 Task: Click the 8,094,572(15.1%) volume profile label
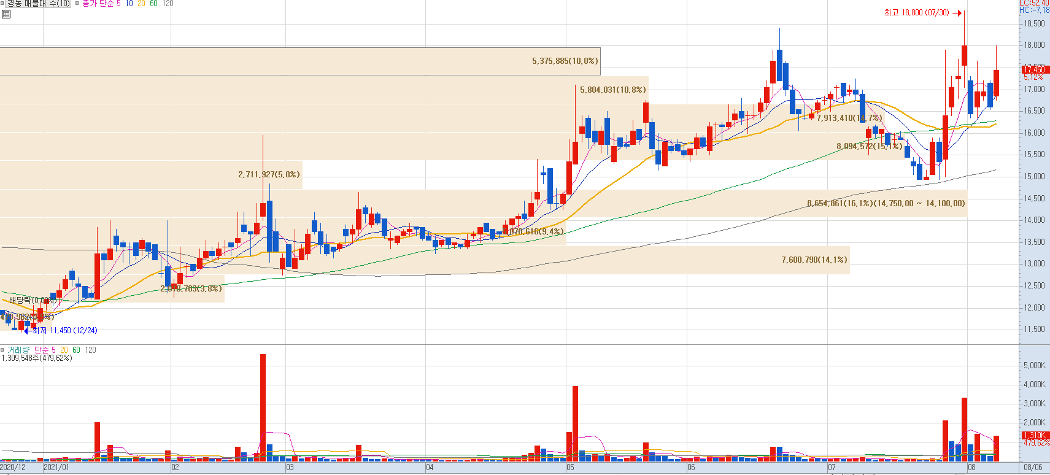click(x=869, y=146)
